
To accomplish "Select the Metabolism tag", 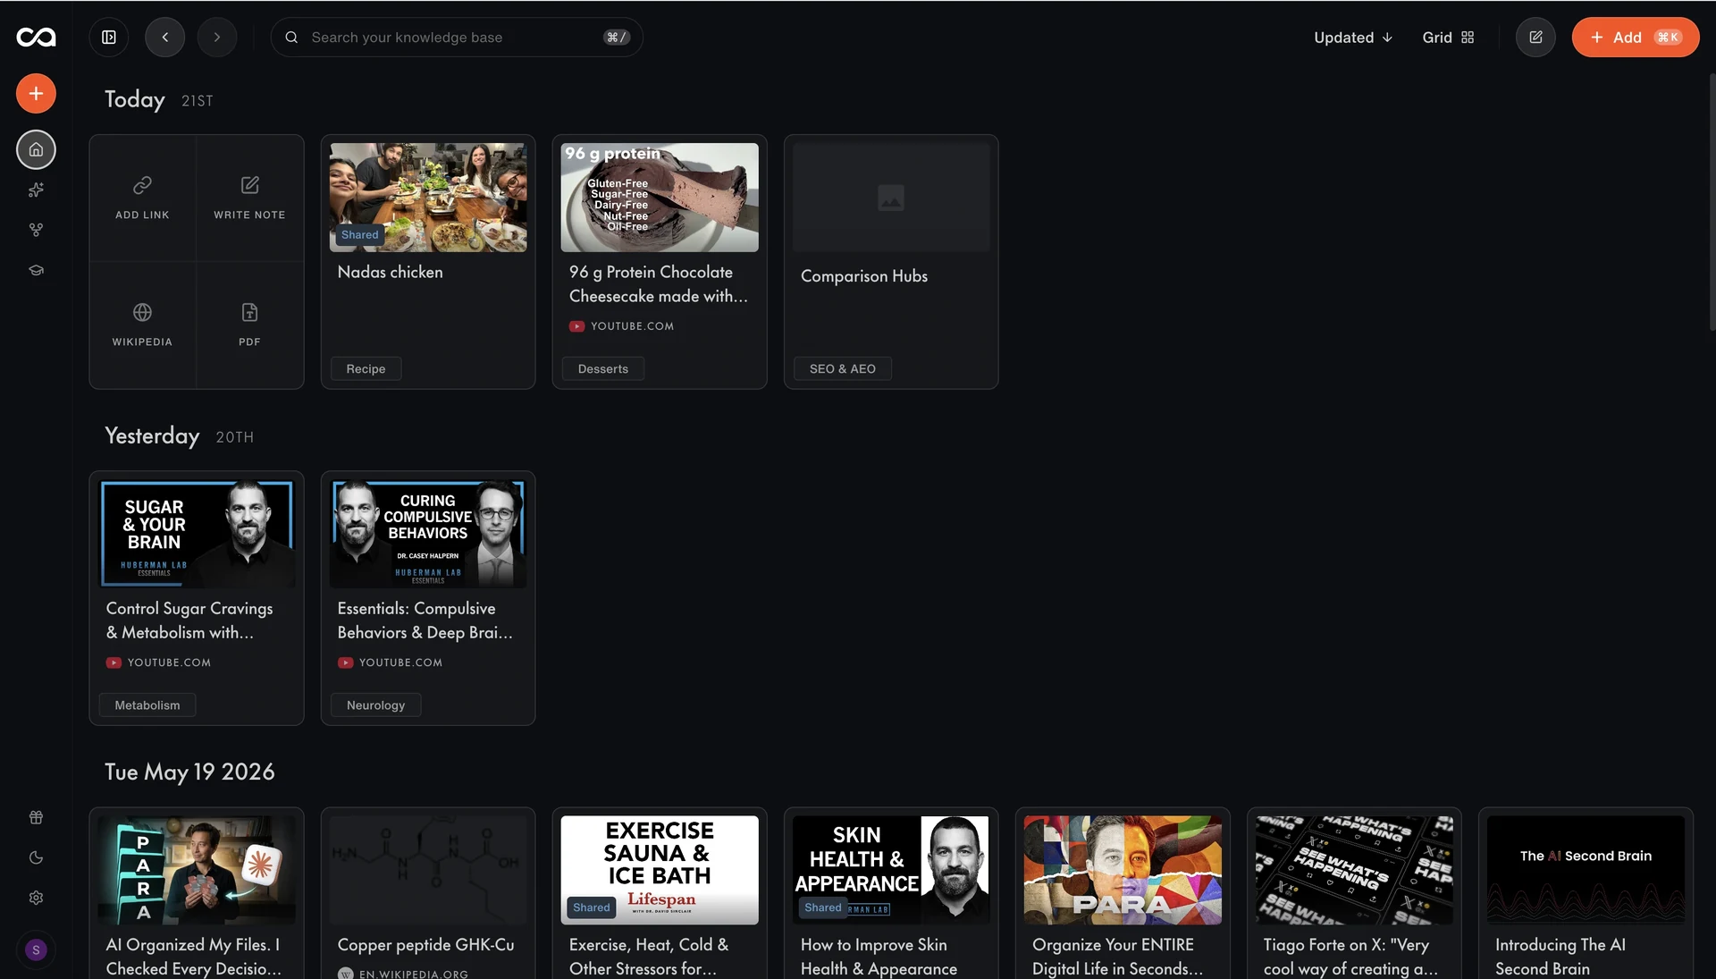I will pos(147,705).
